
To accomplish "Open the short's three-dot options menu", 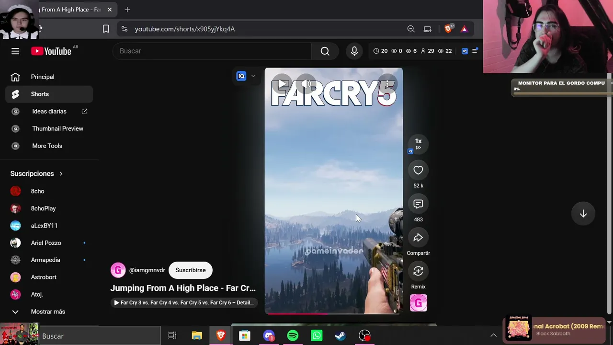I will [387, 84].
